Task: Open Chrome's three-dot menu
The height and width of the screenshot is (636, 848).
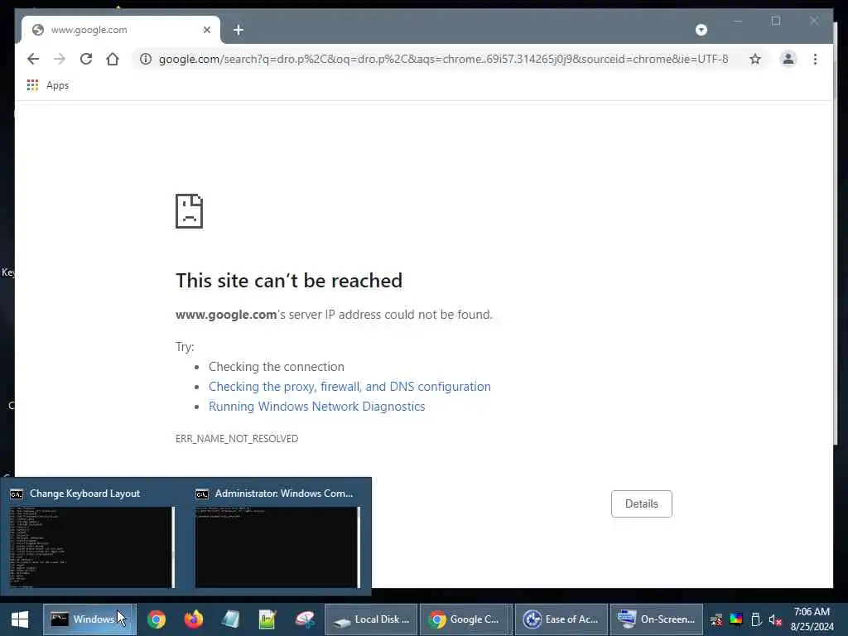Action: pyautogui.click(x=815, y=59)
